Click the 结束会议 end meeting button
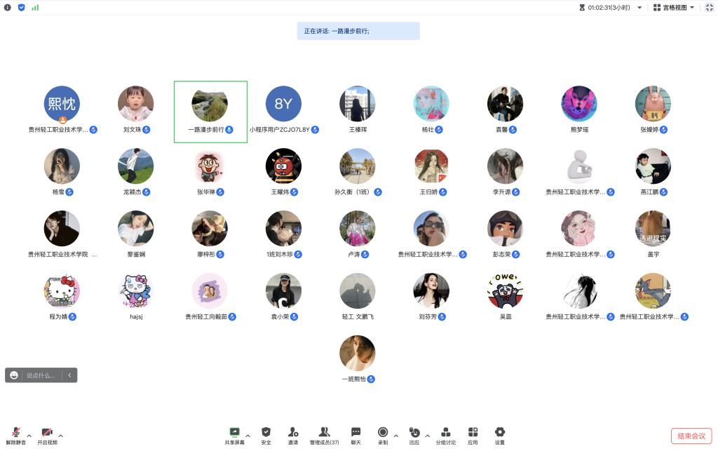Screen dimensions: 718x449 tap(691, 436)
